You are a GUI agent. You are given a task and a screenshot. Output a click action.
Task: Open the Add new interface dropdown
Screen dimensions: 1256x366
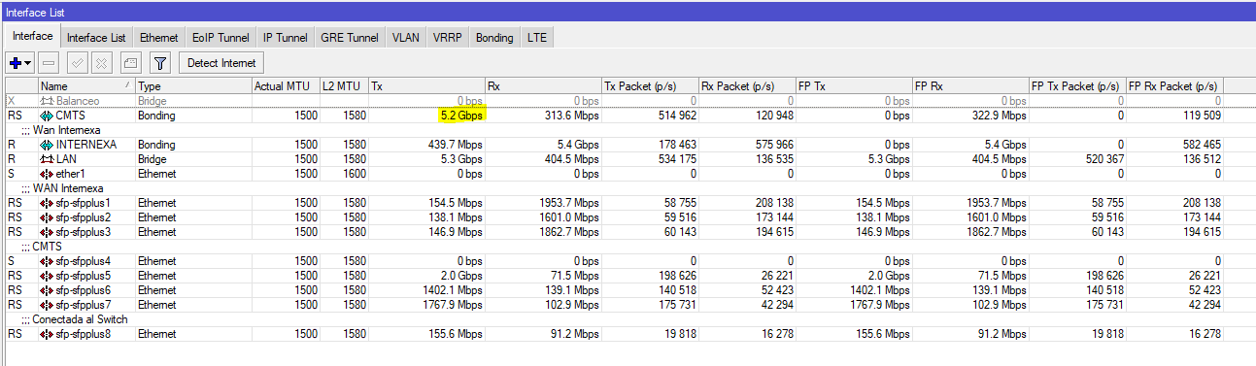(x=20, y=63)
